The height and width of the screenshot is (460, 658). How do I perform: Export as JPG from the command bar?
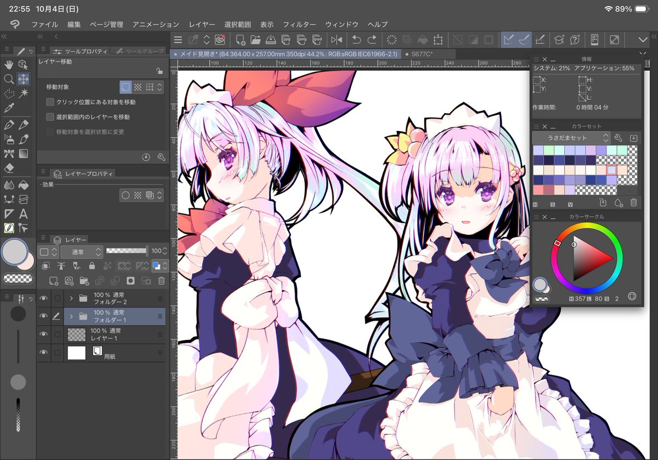point(286,40)
